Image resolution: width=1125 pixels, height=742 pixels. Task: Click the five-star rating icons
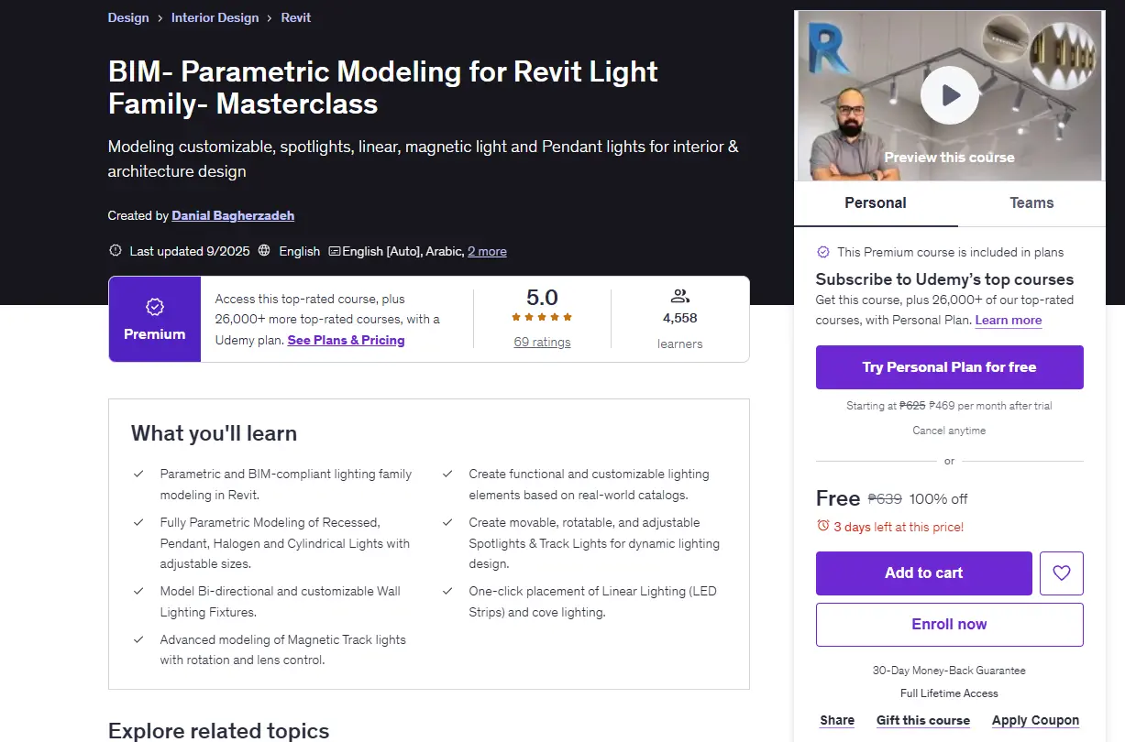pyautogui.click(x=542, y=317)
